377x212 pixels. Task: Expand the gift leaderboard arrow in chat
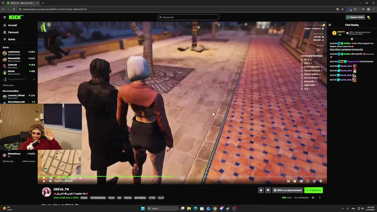pyautogui.click(x=352, y=39)
